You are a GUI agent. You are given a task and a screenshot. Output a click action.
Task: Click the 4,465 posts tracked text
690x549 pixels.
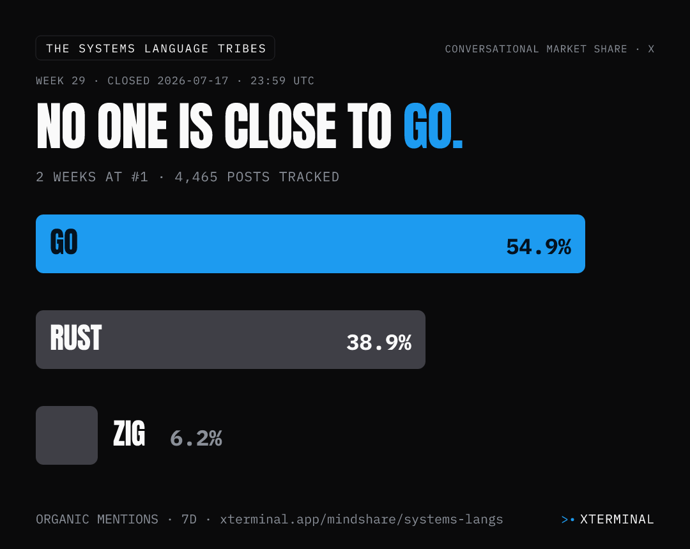(257, 177)
